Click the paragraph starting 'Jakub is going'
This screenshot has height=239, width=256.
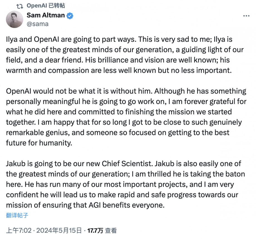(125, 184)
